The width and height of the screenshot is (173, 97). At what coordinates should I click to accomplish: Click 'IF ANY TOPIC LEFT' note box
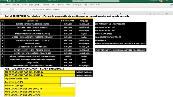pyautogui.click(x=121, y=50)
